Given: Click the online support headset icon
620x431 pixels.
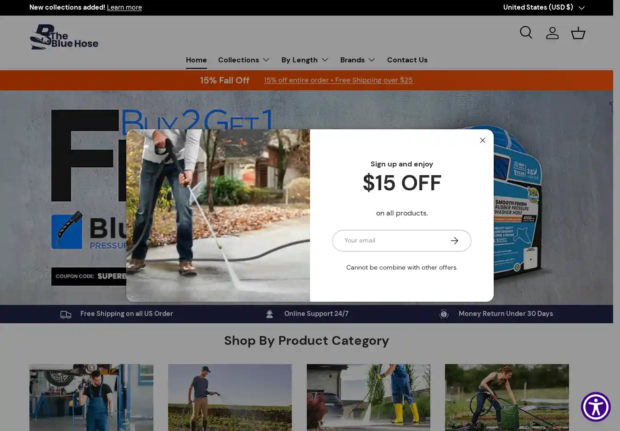Looking at the screenshot, I should click(270, 314).
